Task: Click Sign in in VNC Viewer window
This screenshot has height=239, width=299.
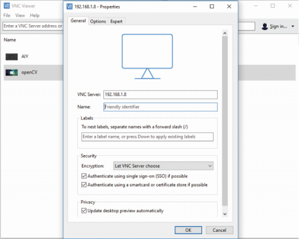Action: click(x=279, y=26)
